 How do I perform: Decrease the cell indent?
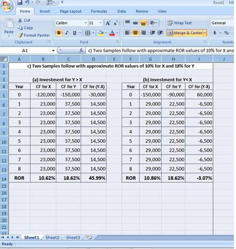(x=152, y=33)
